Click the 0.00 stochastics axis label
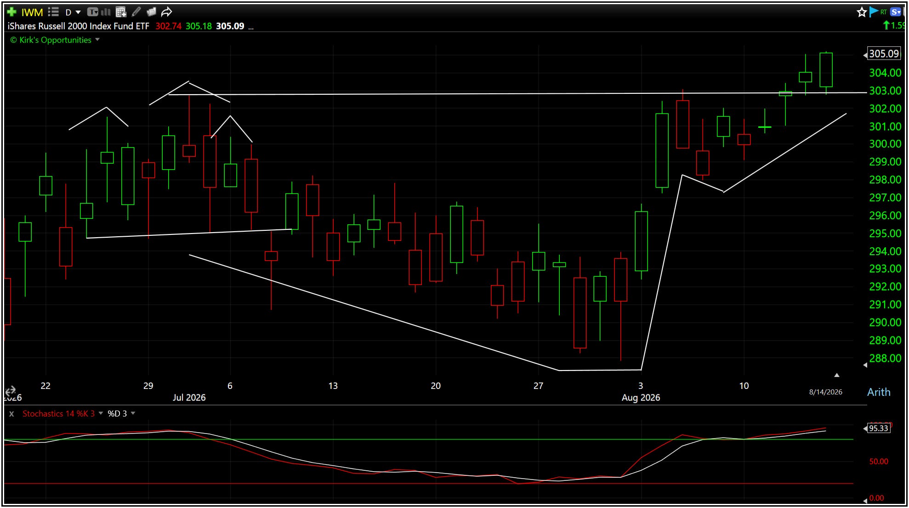This screenshot has width=909, height=508. [x=876, y=498]
